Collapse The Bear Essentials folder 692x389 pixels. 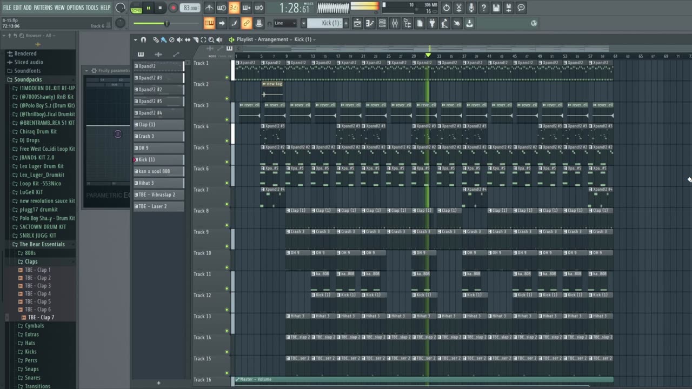[x=42, y=244]
